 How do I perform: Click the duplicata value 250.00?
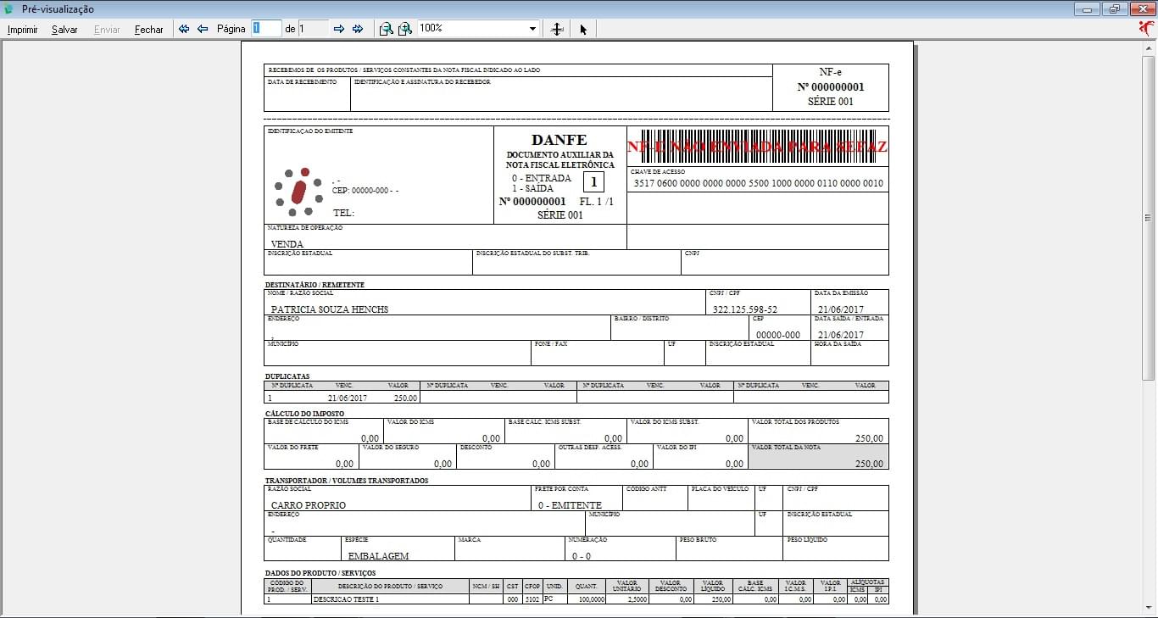coord(405,398)
